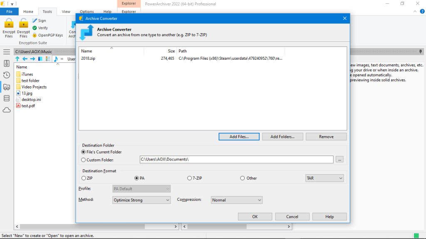Screen dimensions: 426x239
Task: Click the hamburger menu icon in sidebar
Action: point(7,52)
